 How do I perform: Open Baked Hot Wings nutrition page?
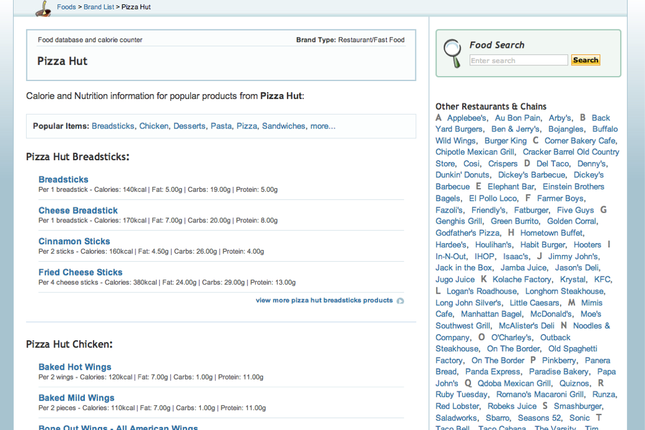pyautogui.click(x=75, y=367)
